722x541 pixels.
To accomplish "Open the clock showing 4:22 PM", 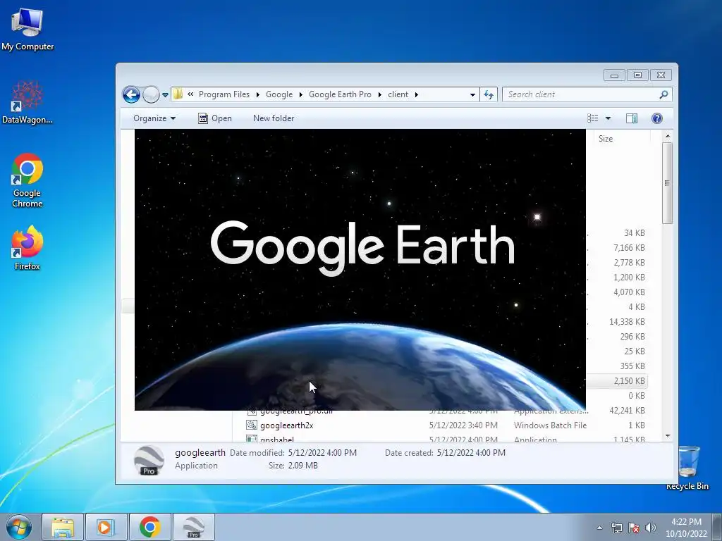I will tap(686, 528).
